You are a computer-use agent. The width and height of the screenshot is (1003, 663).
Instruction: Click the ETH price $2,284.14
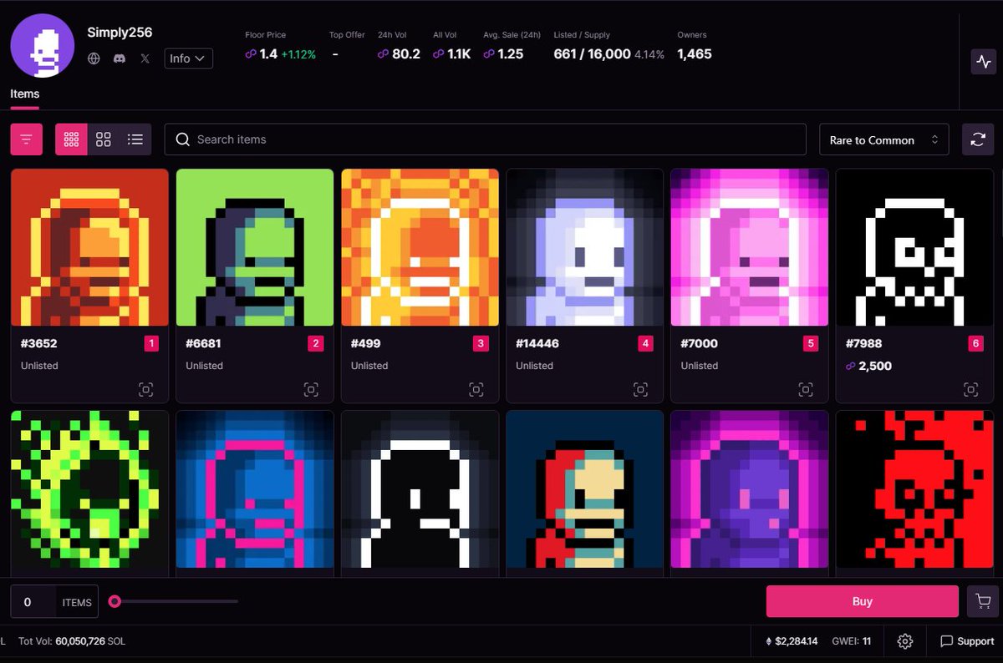tap(792, 641)
